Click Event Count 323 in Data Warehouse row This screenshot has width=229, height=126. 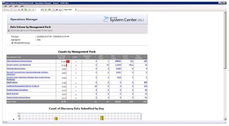[132, 61]
